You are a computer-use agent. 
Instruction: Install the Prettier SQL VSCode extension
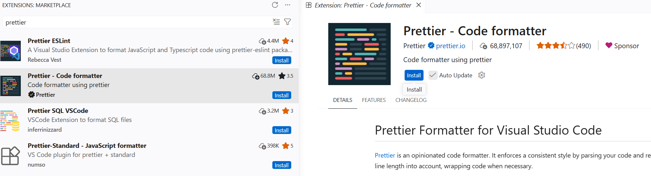click(x=281, y=130)
